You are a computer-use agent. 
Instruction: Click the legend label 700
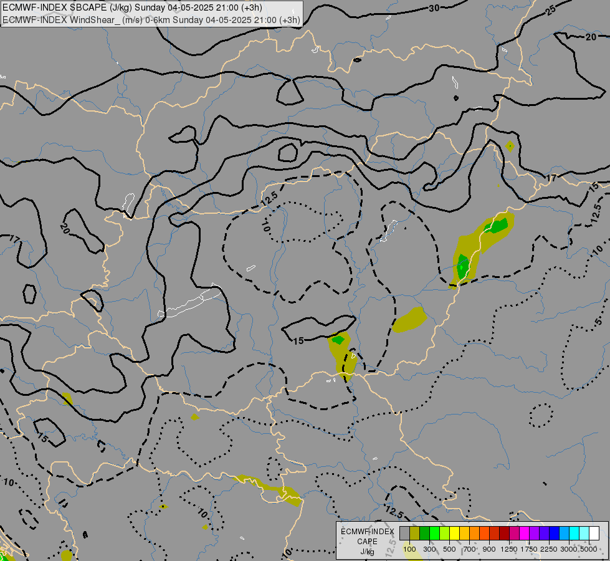(470, 549)
